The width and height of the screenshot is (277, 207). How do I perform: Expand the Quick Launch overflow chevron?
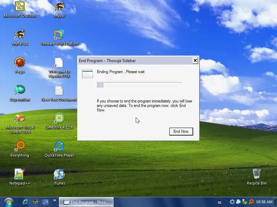[x=55, y=200]
